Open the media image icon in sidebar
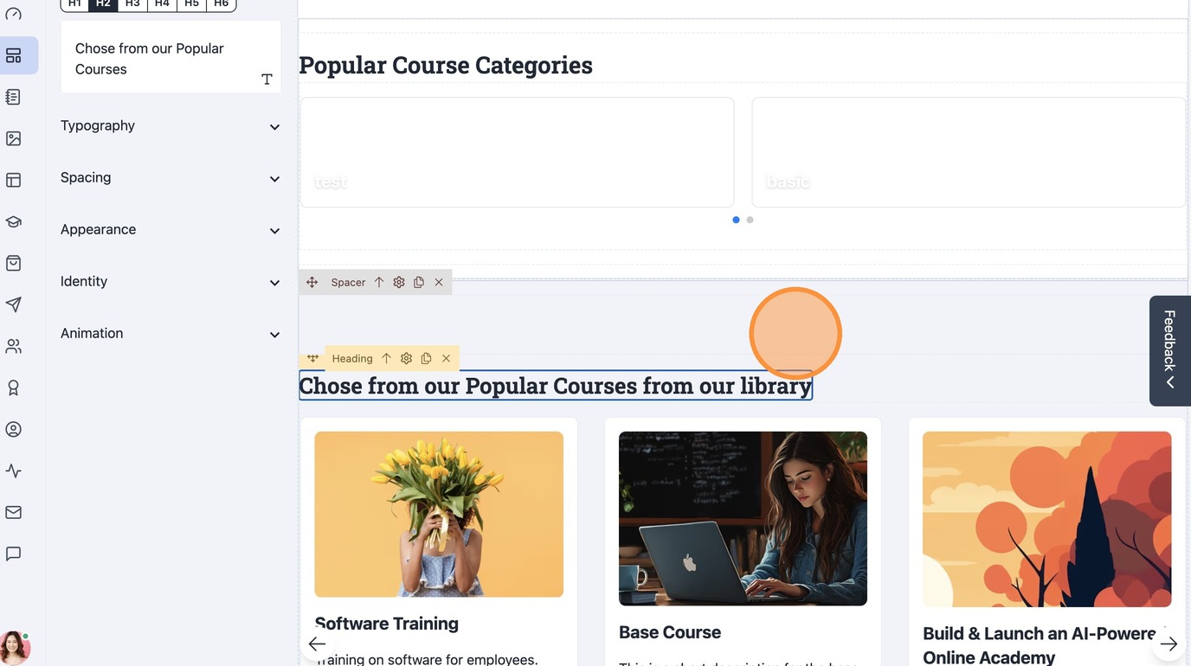Image resolution: width=1191 pixels, height=666 pixels. pyautogui.click(x=13, y=138)
